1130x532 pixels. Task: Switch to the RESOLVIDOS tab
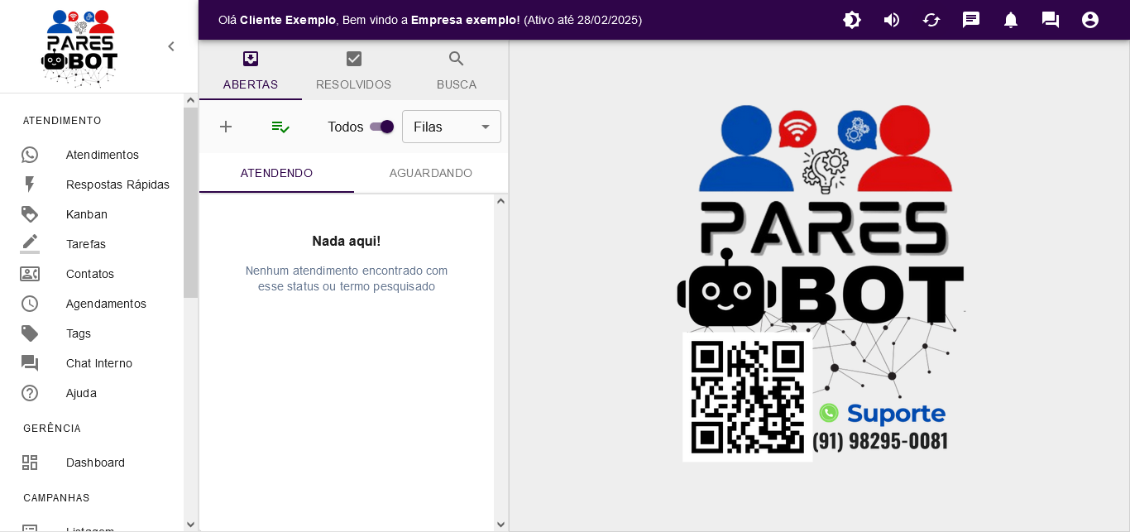click(x=353, y=70)
